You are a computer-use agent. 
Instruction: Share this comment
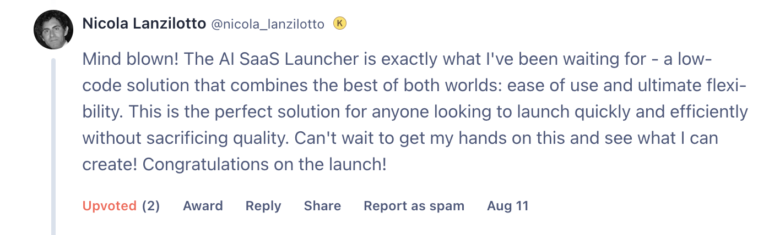pyautogui.click(x=322, y=206)
